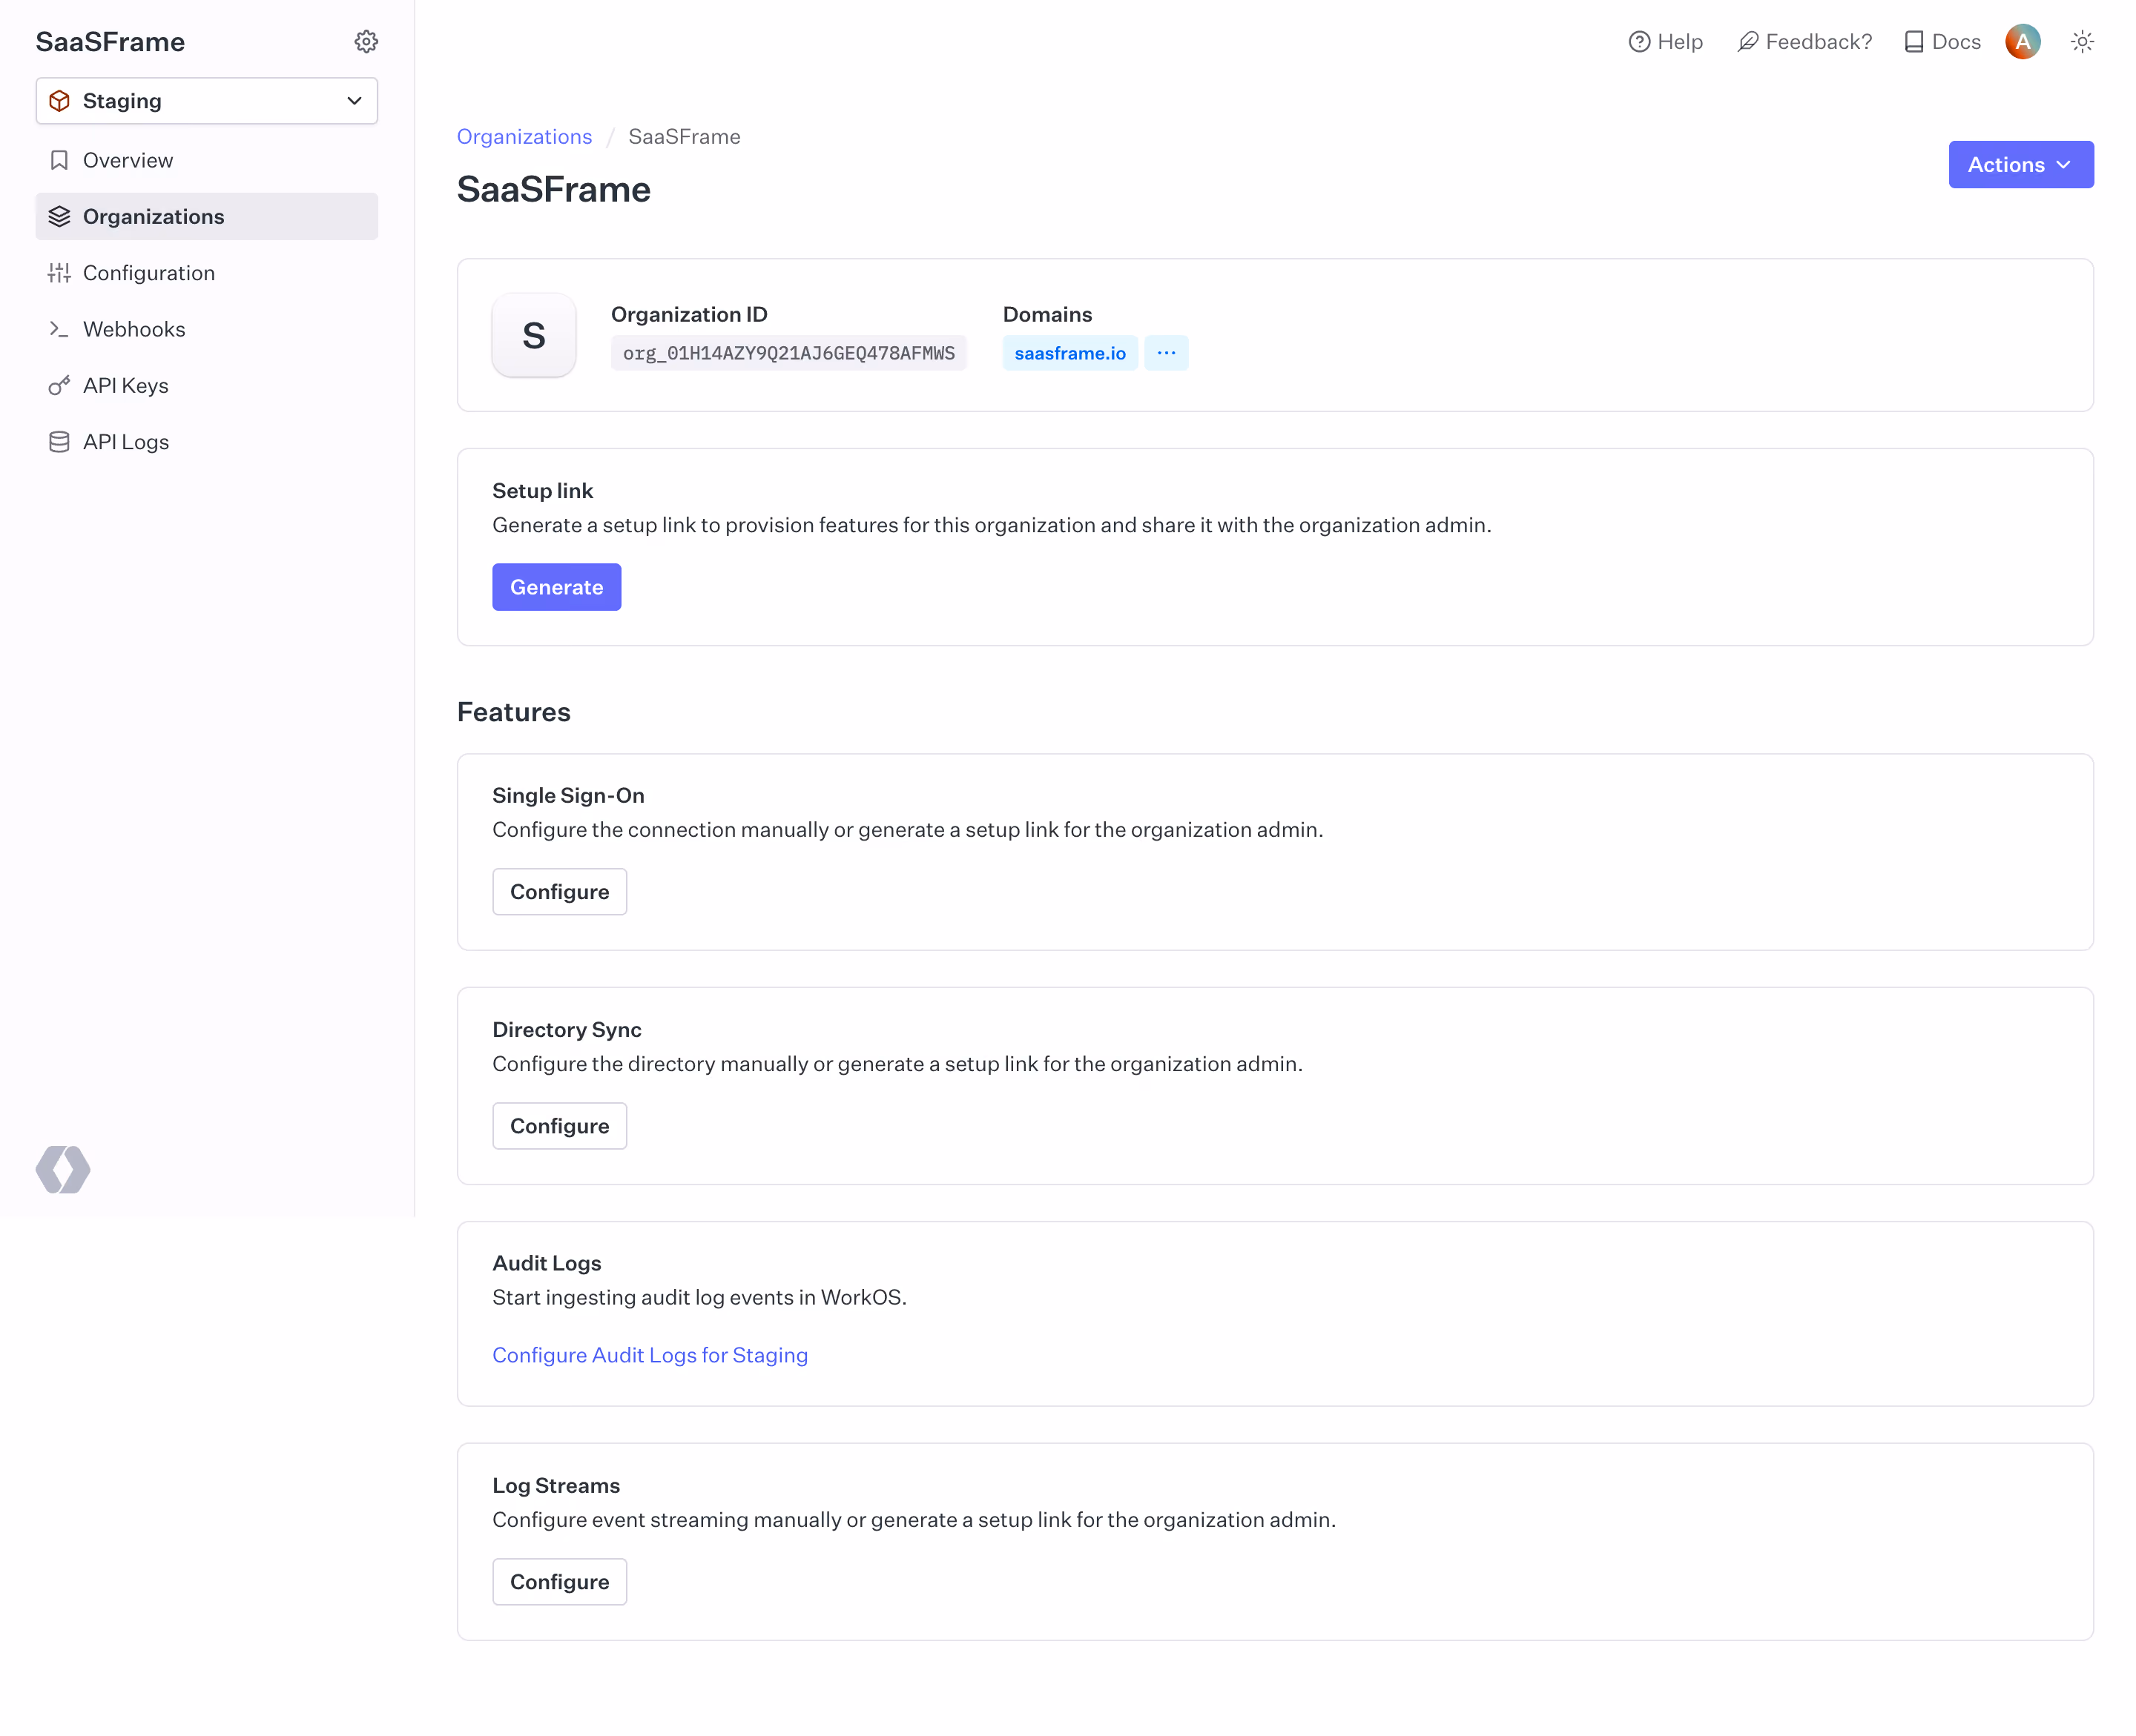
Task: Click the SaaSFrame title in the sidebar
Action: point(110,41)
